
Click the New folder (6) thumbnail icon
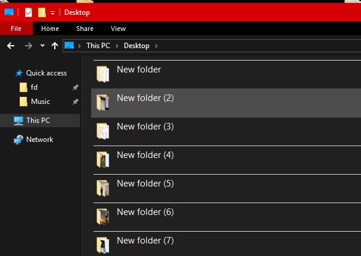click(x=102, y=216)
